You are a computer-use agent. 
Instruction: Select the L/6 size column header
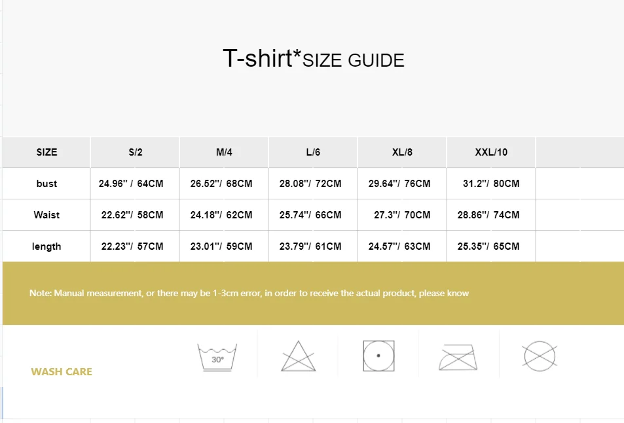pyautogui.click(x=313, y=152)
